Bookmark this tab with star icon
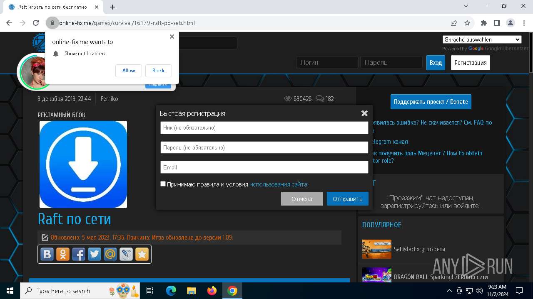 coord(467,23)
